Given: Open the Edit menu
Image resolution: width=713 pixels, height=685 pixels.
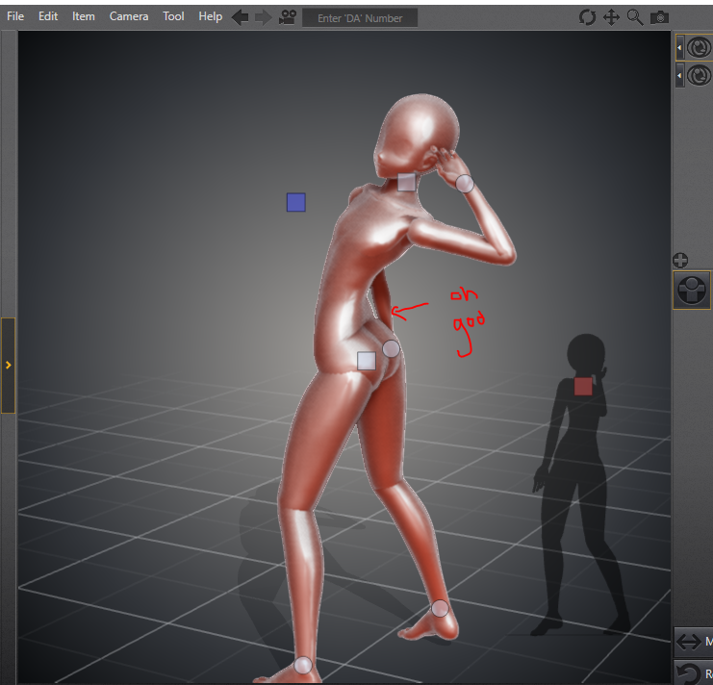Looking at the screenshot, I should click(48, 16).
